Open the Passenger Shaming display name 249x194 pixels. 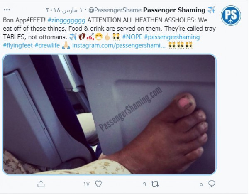[x=174, y=10]
